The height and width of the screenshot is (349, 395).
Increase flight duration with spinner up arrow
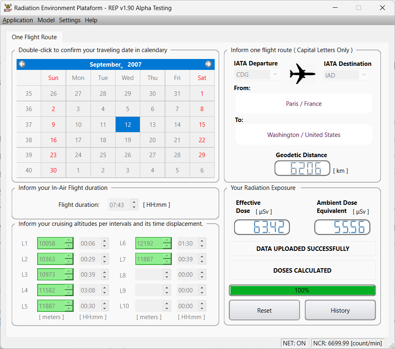click(134, 202)
